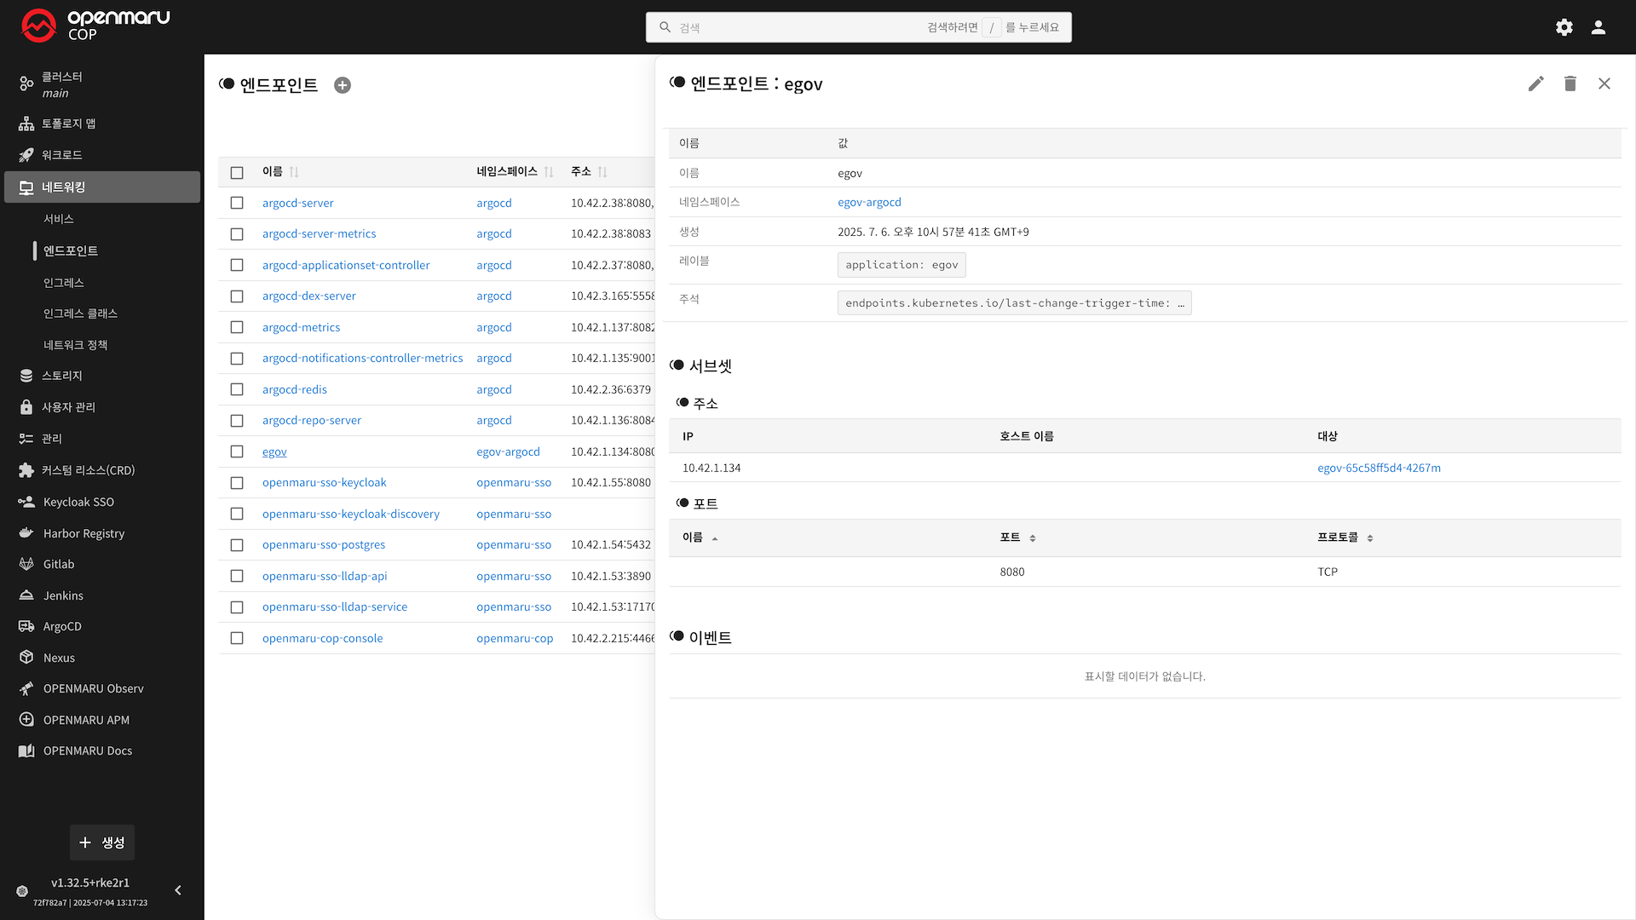1636x920 pixels.
Task: Check the egov row checkbox
Action: coord(237,451)
